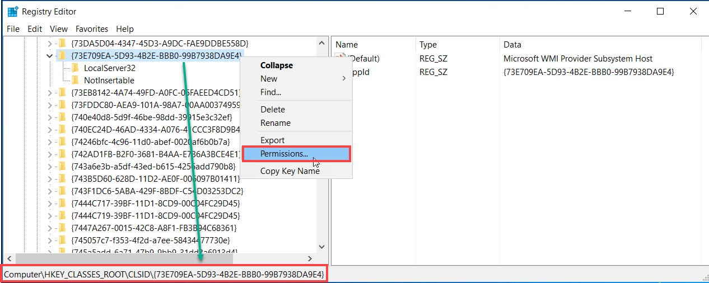Click folder icon of {743a6e3b-a5df-43ed...} key
The width and height of the screenshot is (709, 283).
pyautogui.click(x=63, y=166)
